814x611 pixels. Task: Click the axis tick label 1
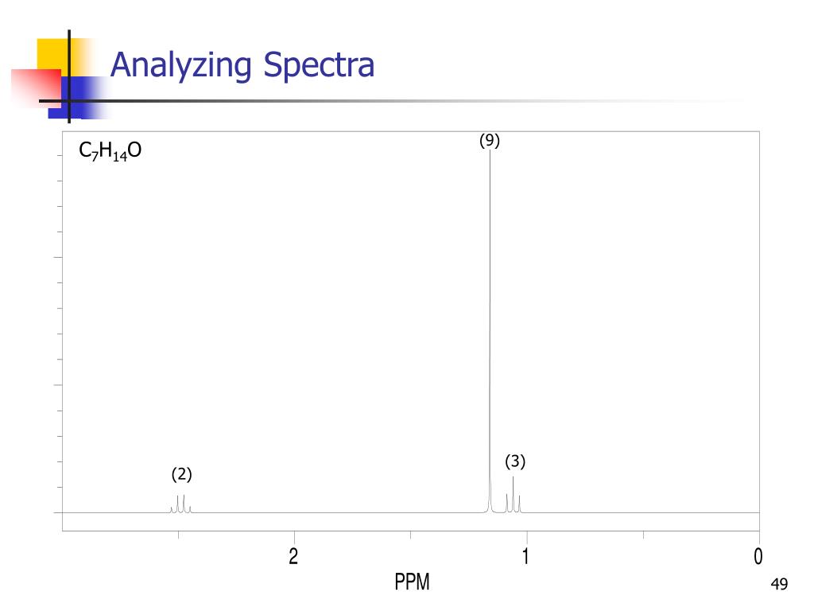pyautogui.click(x=526, y=556)
